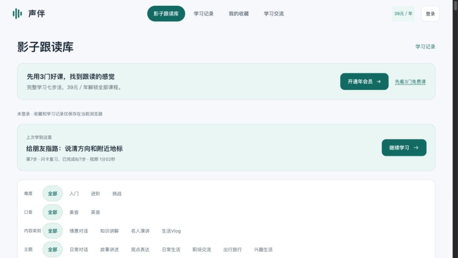This screenshot has height=258, width=458.
Task: Go to the 学习交流 nav tab
Action: pyautogui.click(x=274, y=14)
